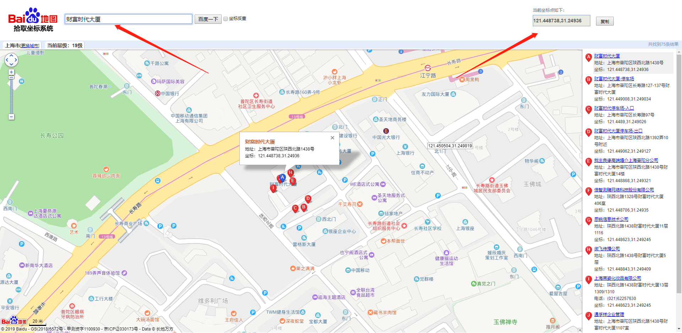Image resolution: width=682 pixels, height=333 pixels.
Task: Click the 普陀区长寿街道社区卫生服务中心 hospital icon
Action: tap(256, 95)
